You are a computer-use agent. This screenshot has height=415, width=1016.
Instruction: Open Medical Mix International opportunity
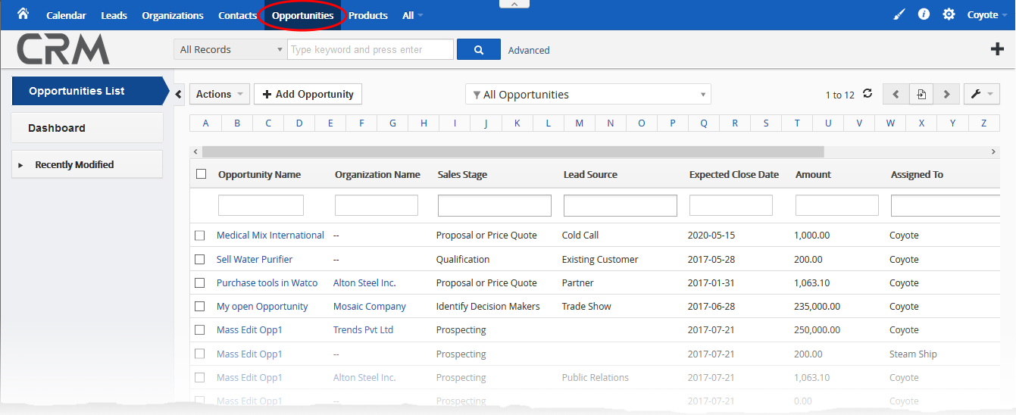click(x=270, y=236)
